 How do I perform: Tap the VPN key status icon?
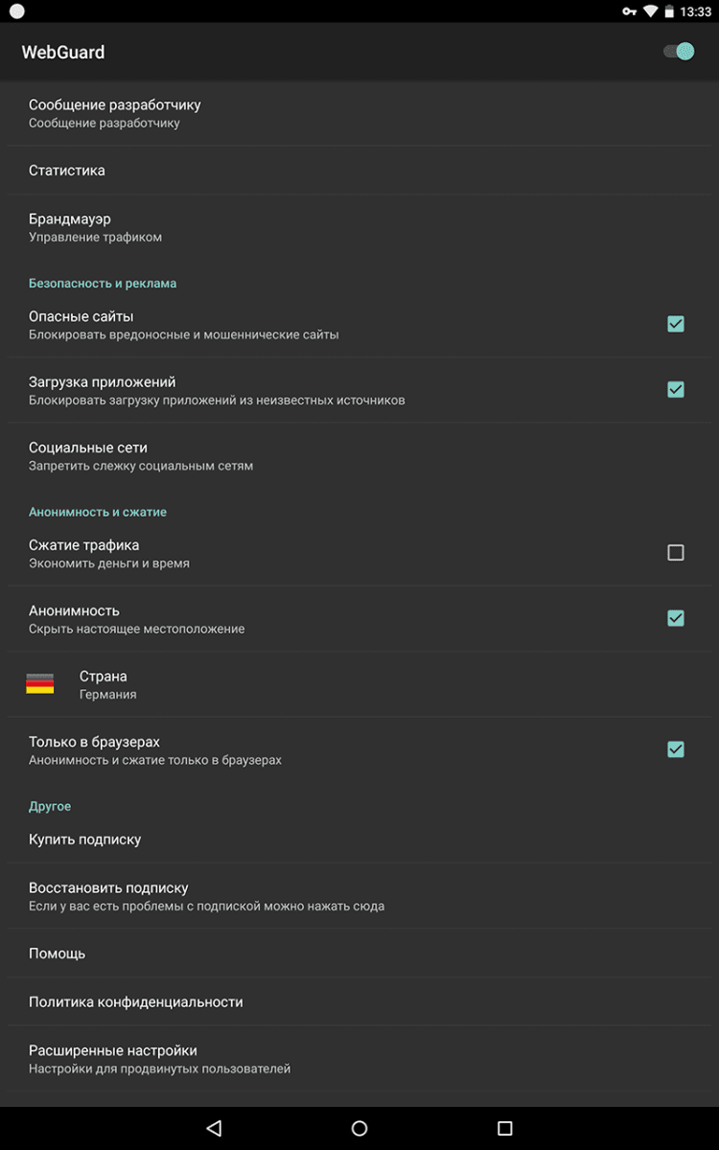(x=630, y=11)
